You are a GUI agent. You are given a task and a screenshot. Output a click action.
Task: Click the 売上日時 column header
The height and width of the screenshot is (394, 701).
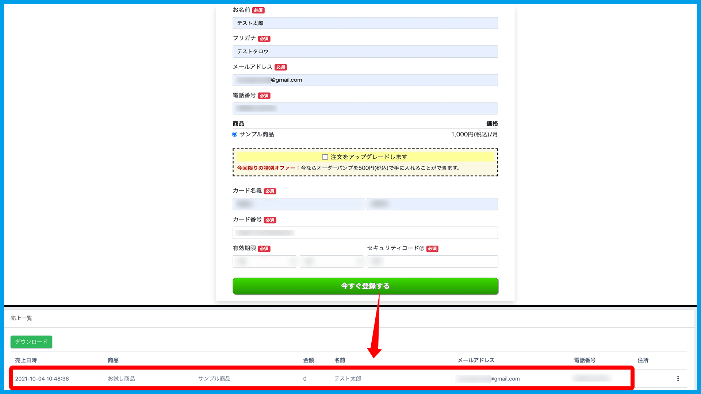tap(26, 360)
